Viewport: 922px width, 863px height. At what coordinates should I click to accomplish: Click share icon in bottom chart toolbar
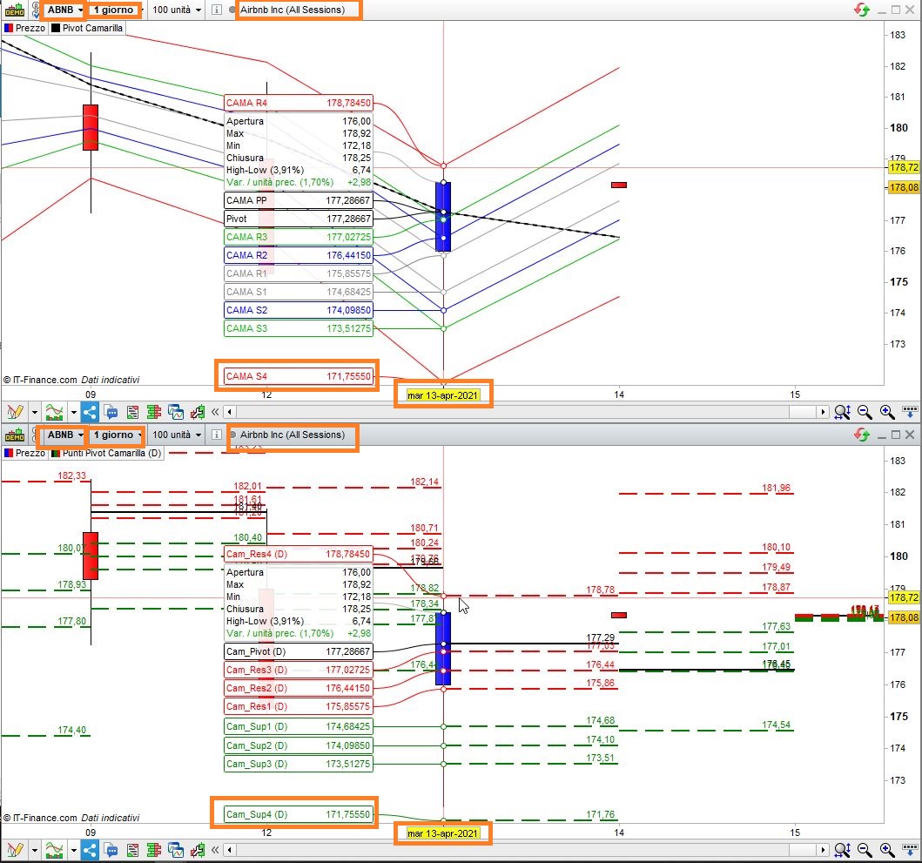pos(90,849)
